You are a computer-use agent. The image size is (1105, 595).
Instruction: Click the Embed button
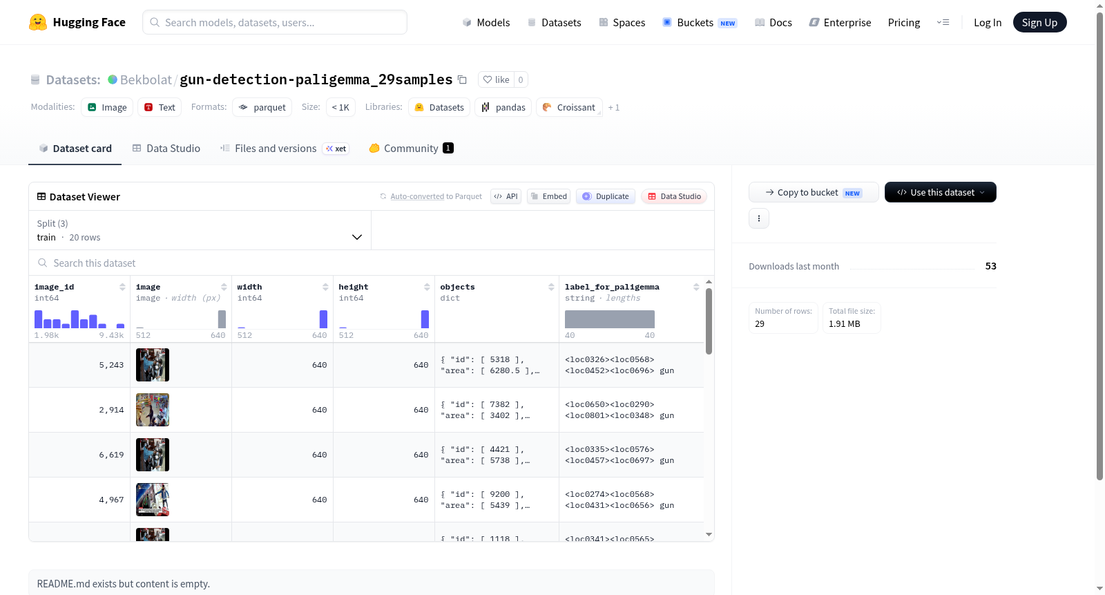548,196
